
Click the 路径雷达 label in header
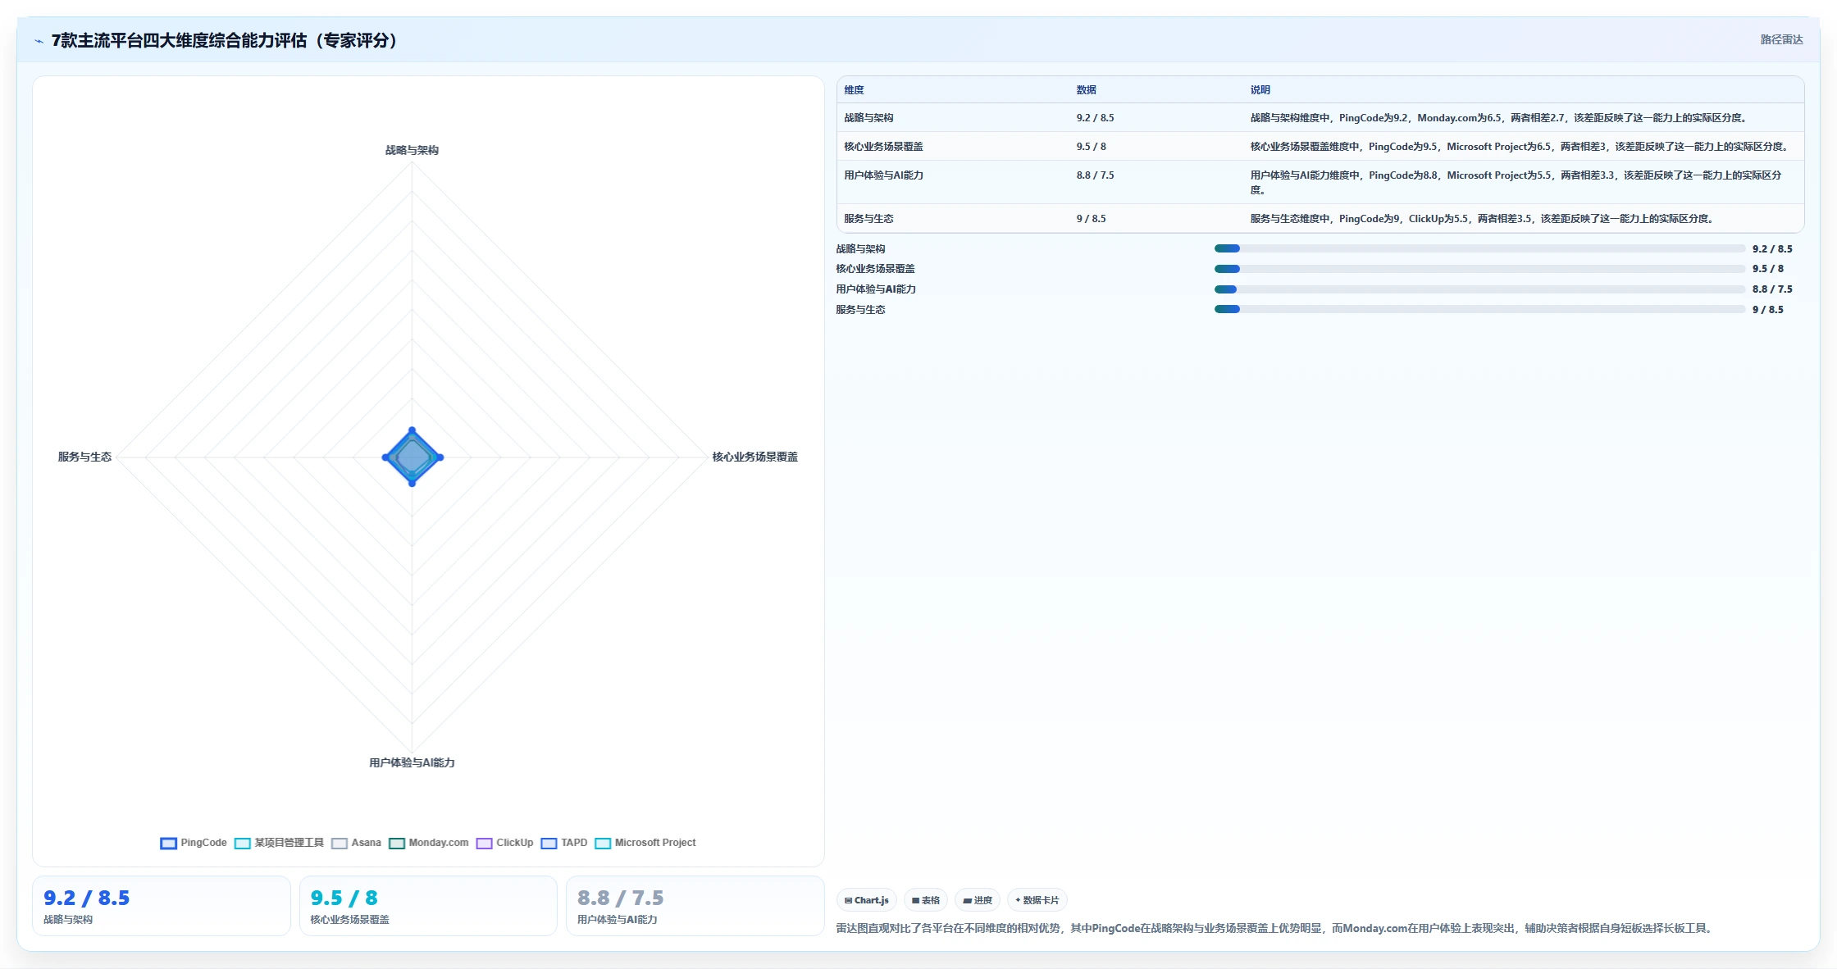[1781, 39]
